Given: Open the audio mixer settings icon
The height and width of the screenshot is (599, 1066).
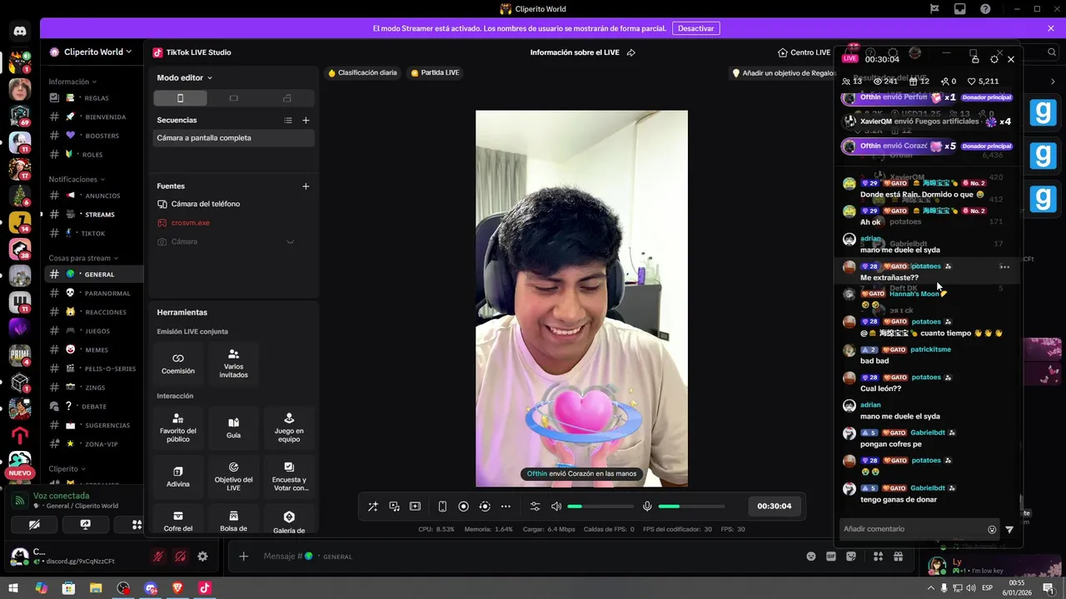Looking at the screenshot, I should (x=535, y=506).
